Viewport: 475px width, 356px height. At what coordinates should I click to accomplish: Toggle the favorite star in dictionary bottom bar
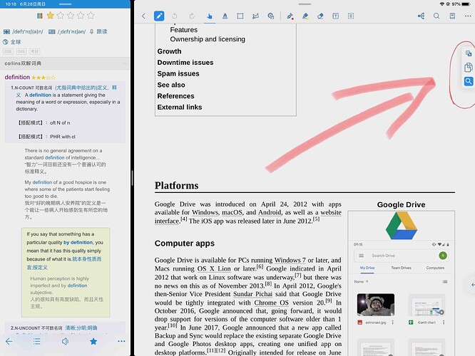(x=93, y=341)
